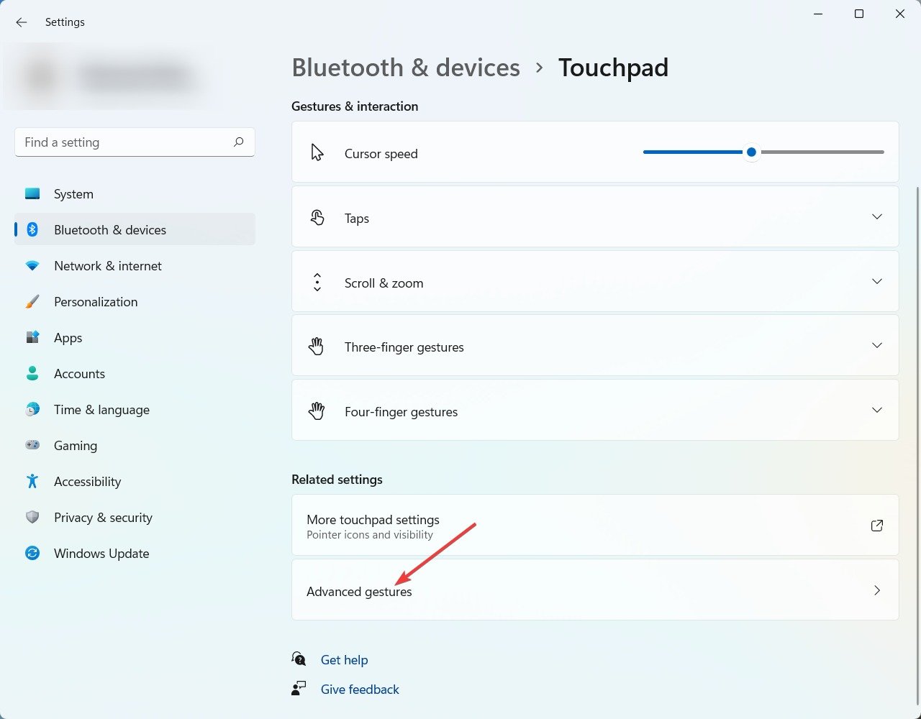Click the Windows Update sync icon
Screen dimensions: 921x719
tap(32, 554)
